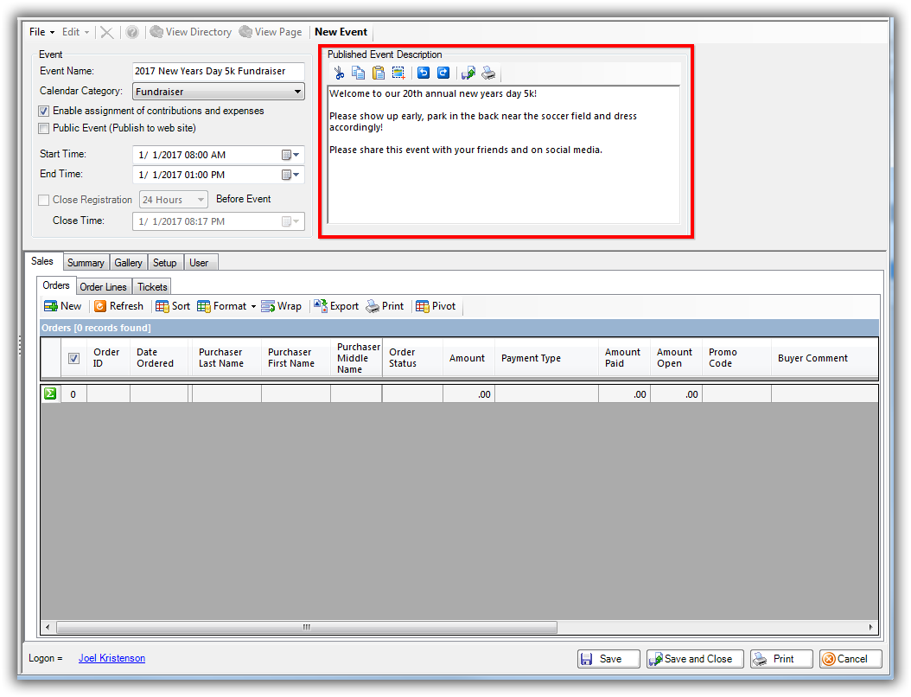
Task: Click the Cut scissors icon in description toolbar
Action: pos(339,74)
